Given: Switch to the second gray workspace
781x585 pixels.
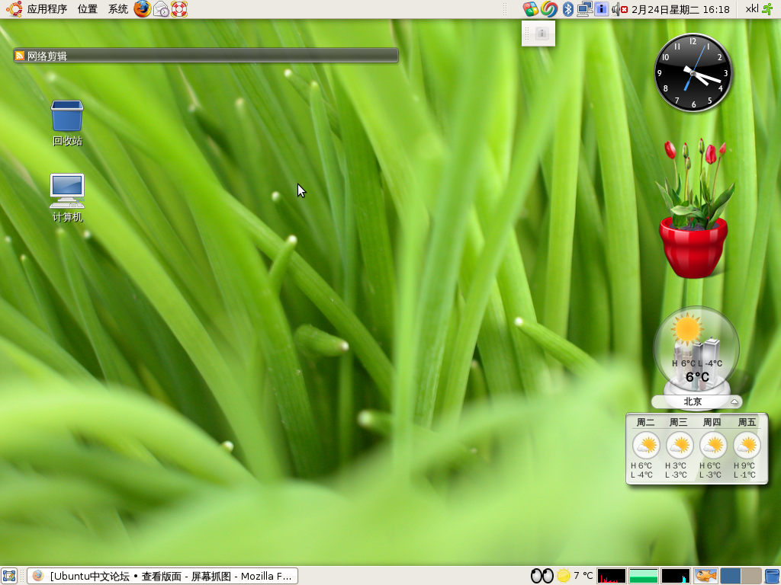Looking at the screenshot, I should 751,576.
